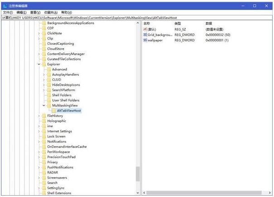The width and height of the screenshot is (274, 197).
Task: Click the 0x00000032 (50) data value
Action: [218, 35]
